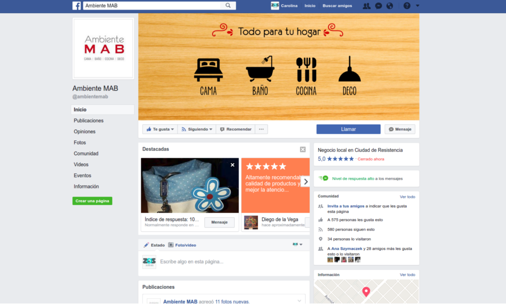
Task: Toggle the Te gusta like button
Action: pos(159,129)
